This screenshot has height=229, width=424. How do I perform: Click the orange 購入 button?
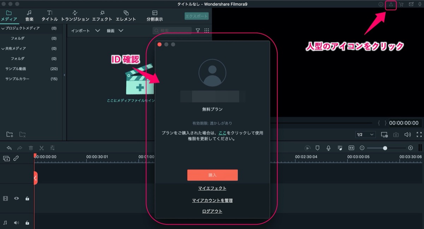click(x=212, y=175)
